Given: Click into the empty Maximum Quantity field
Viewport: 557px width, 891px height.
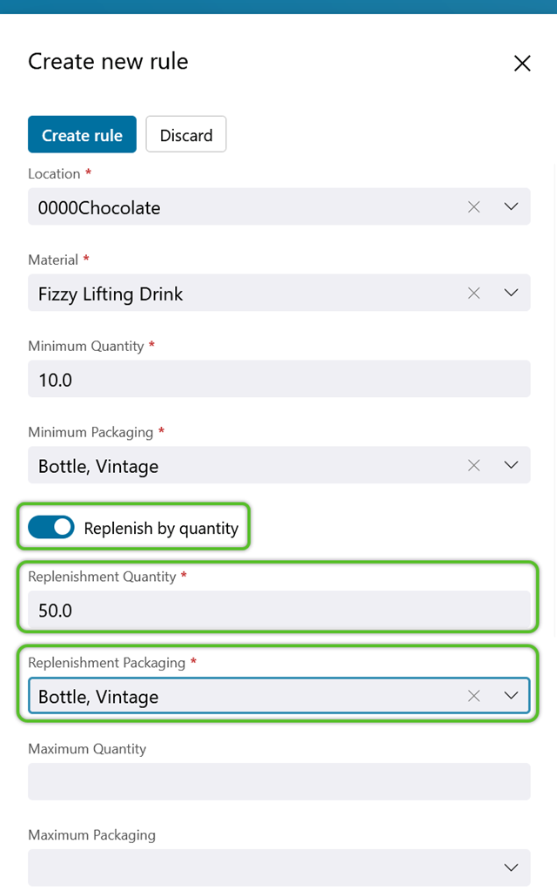Looking at the screenshot, I should pos(279,782).
